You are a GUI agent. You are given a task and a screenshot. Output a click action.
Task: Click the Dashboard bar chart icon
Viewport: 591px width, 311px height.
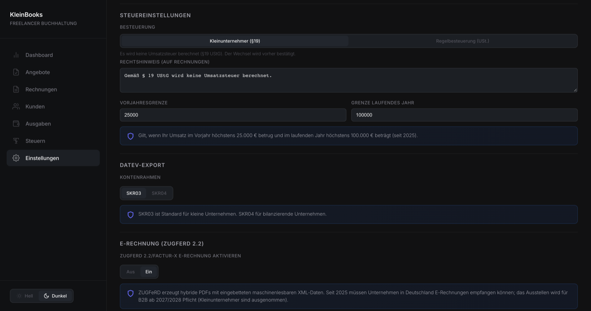point(16,55)
